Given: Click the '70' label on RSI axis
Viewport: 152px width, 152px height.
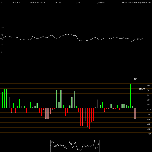Looking at the screenshot, I should [x=2, y=35].
